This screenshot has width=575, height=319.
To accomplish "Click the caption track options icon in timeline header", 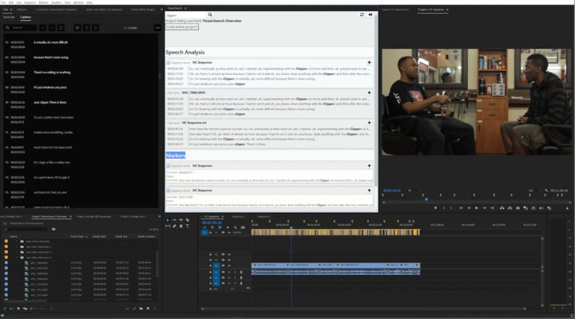I will click(243, 227).
